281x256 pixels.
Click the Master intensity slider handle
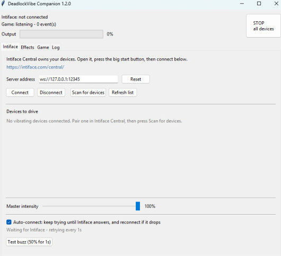tap(138, 206)
